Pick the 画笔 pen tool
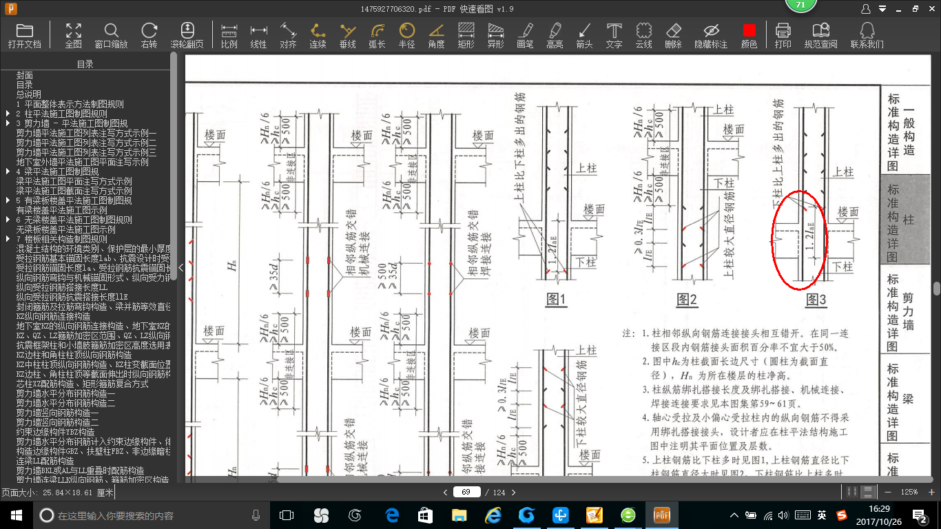Image resolution: width=941 pixels, height=529 pixels. 525,35
